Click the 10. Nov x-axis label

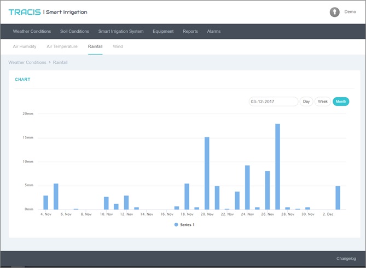point(106,214)
